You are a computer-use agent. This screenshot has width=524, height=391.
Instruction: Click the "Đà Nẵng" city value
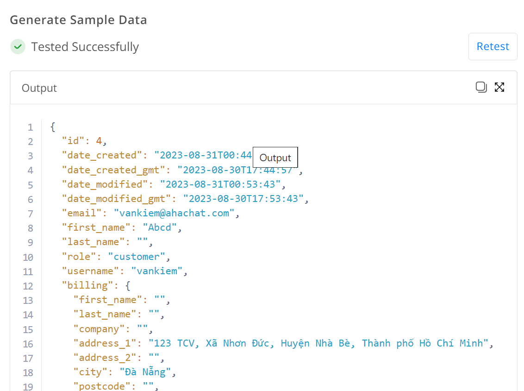(x=145, y=372)
